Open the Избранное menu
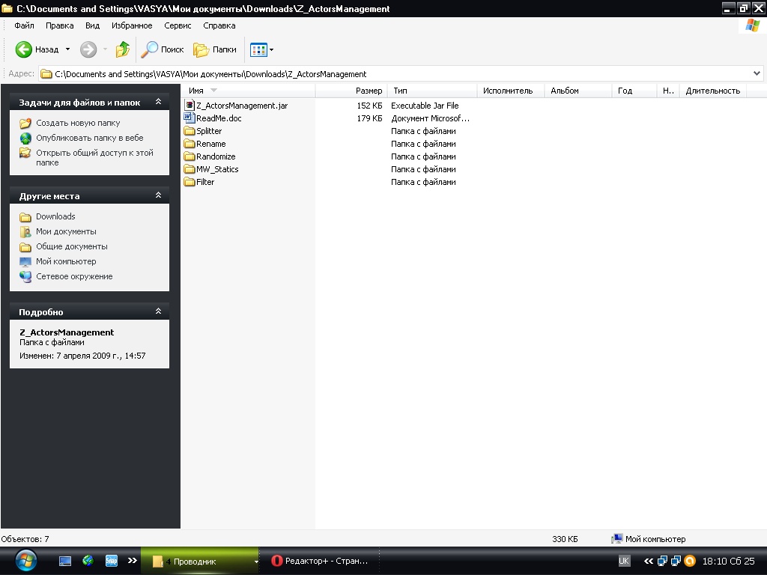Screen dimensions: 767x575 tap(132, 25)
